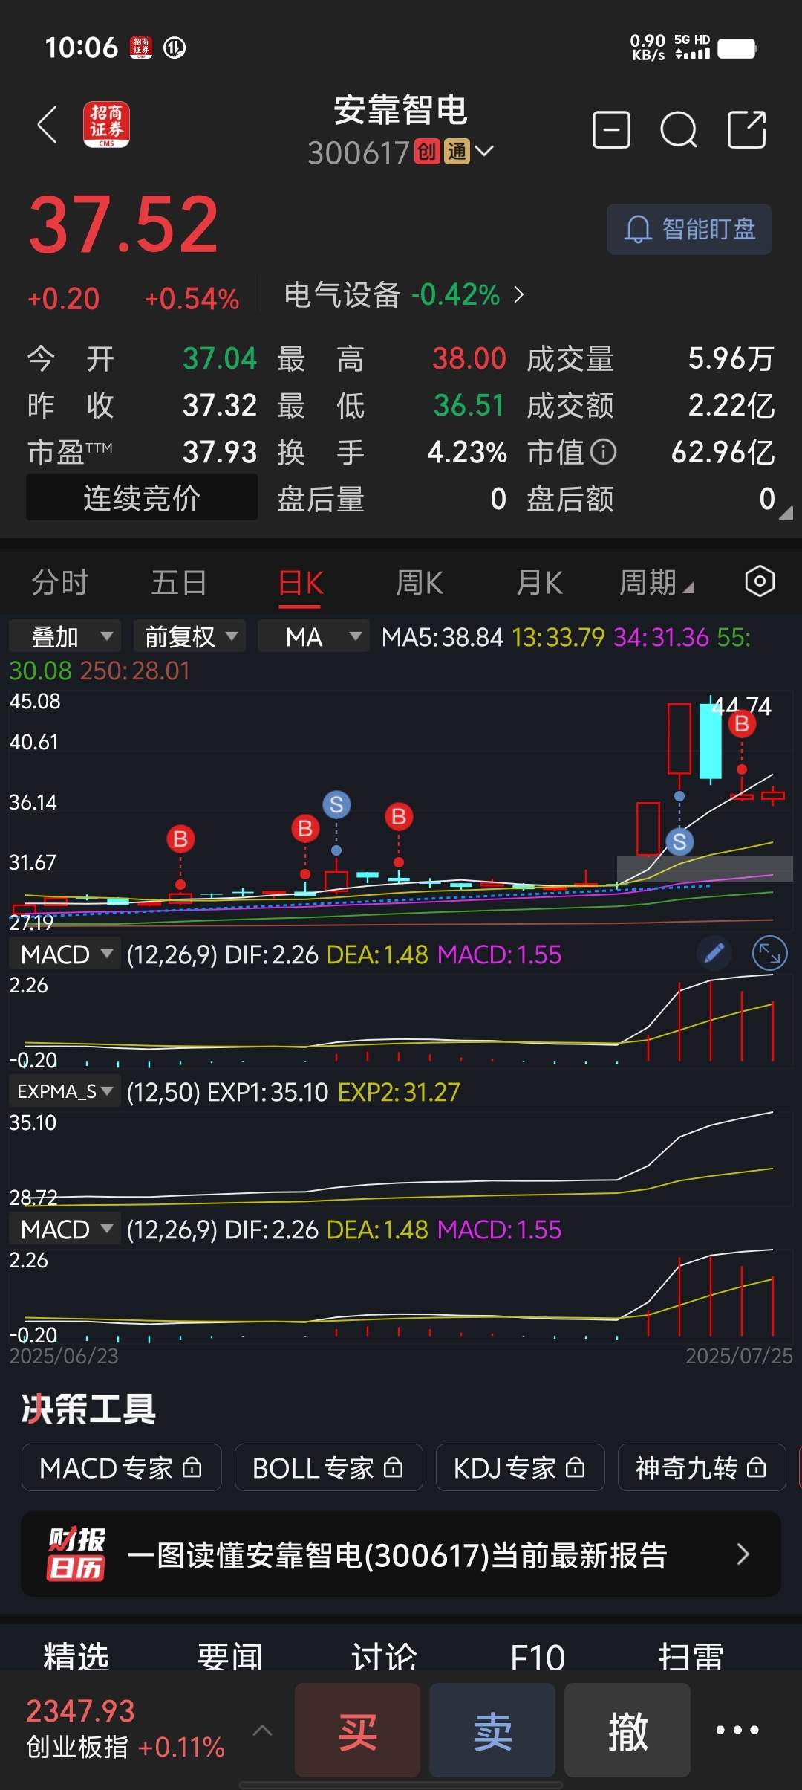Open the 要闻 news tab
Viewport: 802px width, 1790px height.
[x=230, y=1657]
